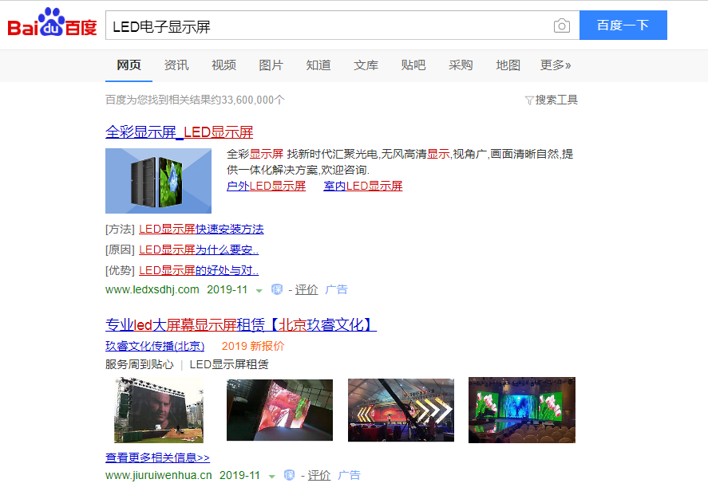
Task: Click the curved red LED screen thumbnail
Action: click(x=279, y=410)
